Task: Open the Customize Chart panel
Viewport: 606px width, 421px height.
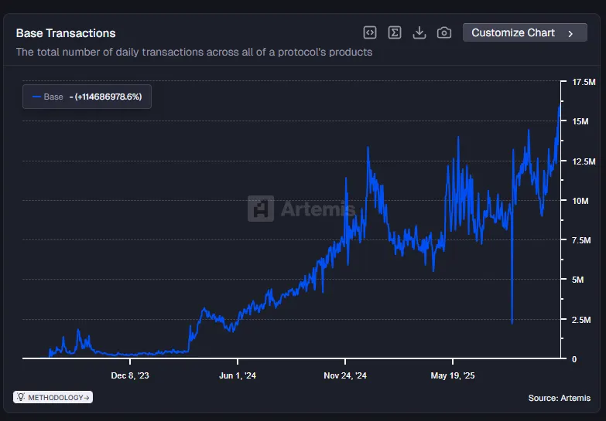Action: [523, 32]
